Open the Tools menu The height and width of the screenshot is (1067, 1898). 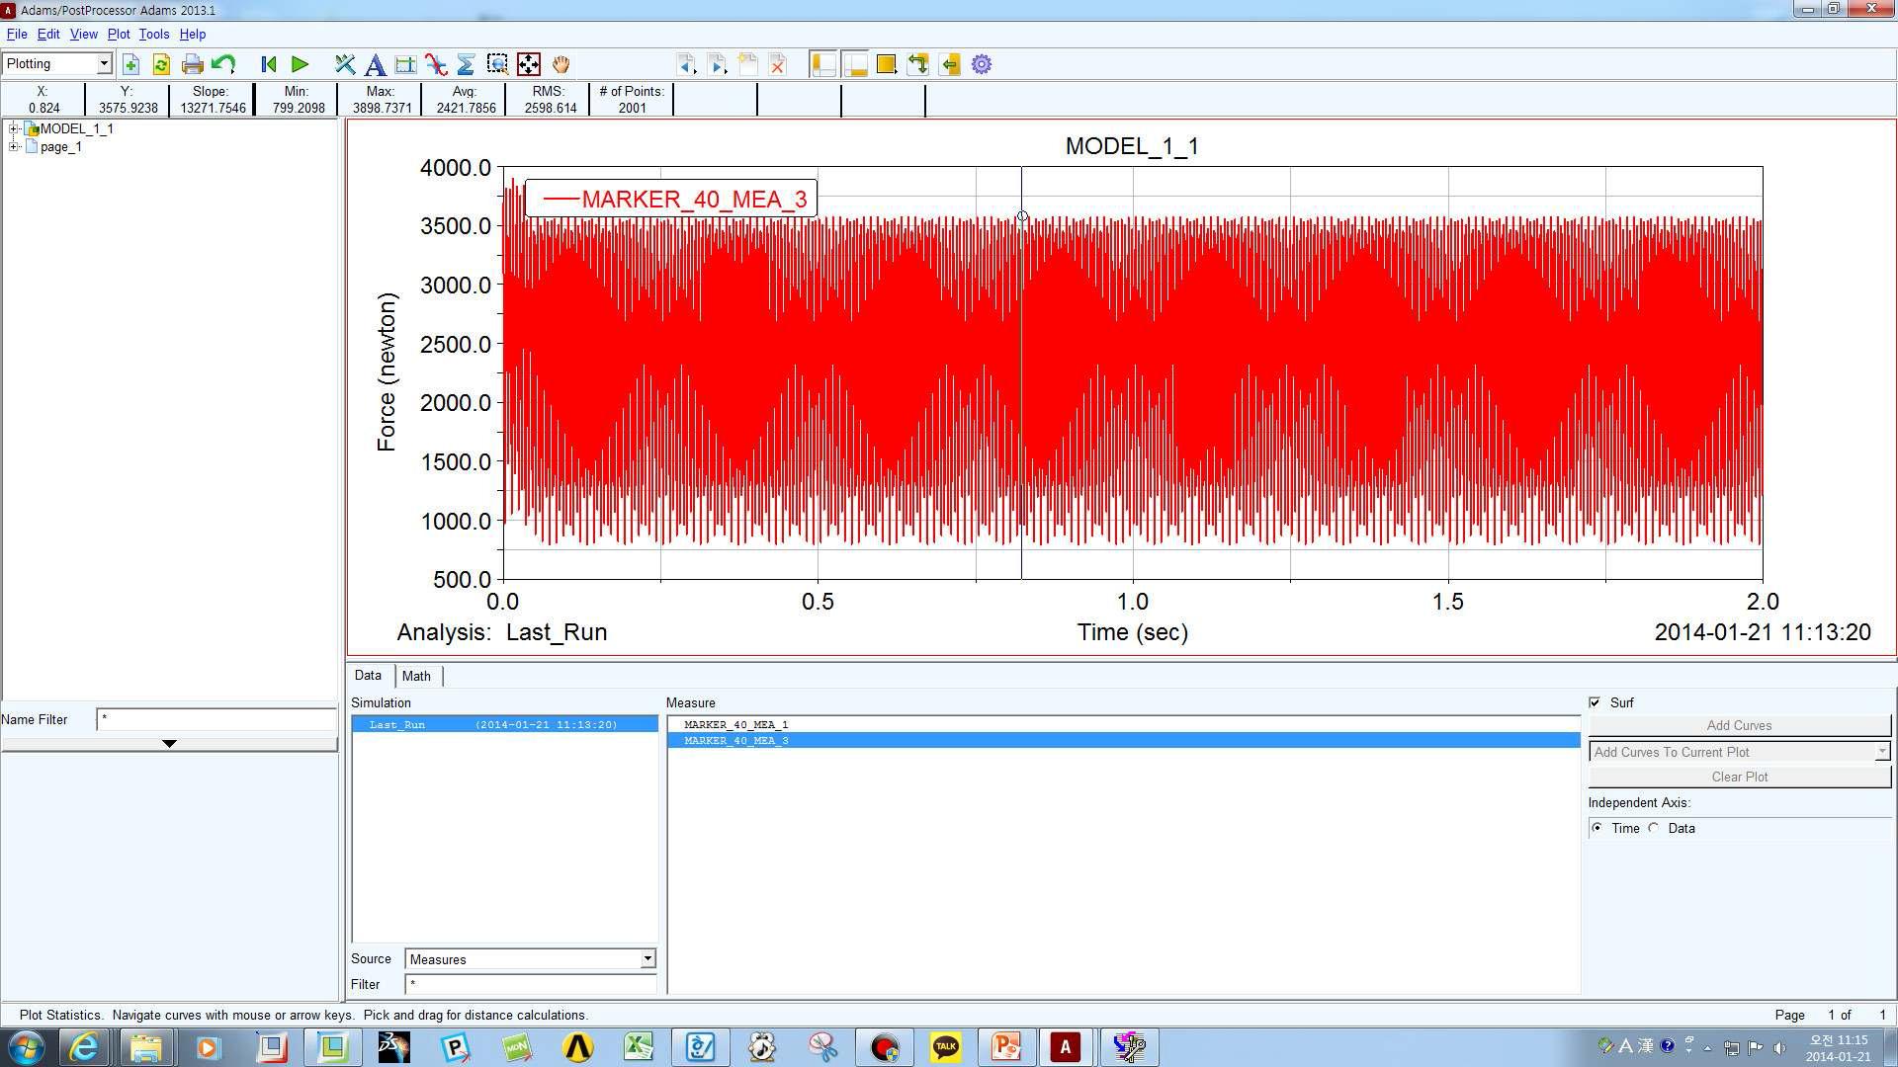pyautogui.click(x=154, y=34)
